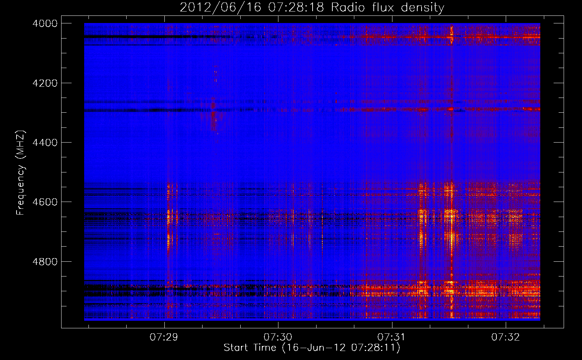Click the 07:32 time tick label
Screen dimensions: 582x360
click(x=506, y=337)
